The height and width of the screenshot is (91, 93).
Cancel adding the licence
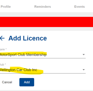7,82
